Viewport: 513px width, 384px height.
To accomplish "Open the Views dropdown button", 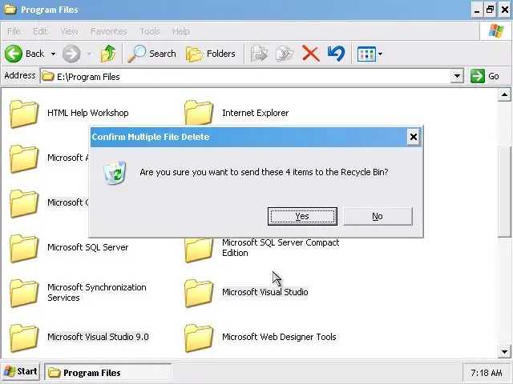I will pyautogui.click(x=370, y=54).
